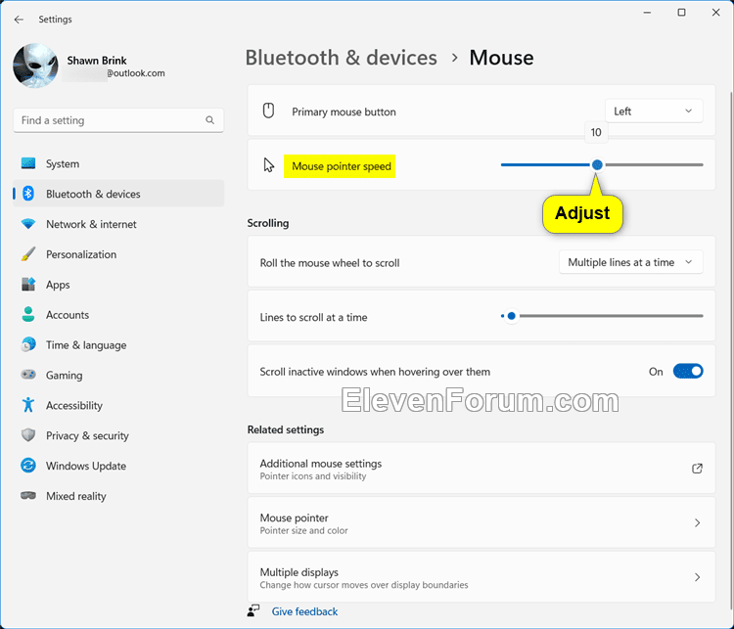Click the Scrolling section heading

pos(268,223)
